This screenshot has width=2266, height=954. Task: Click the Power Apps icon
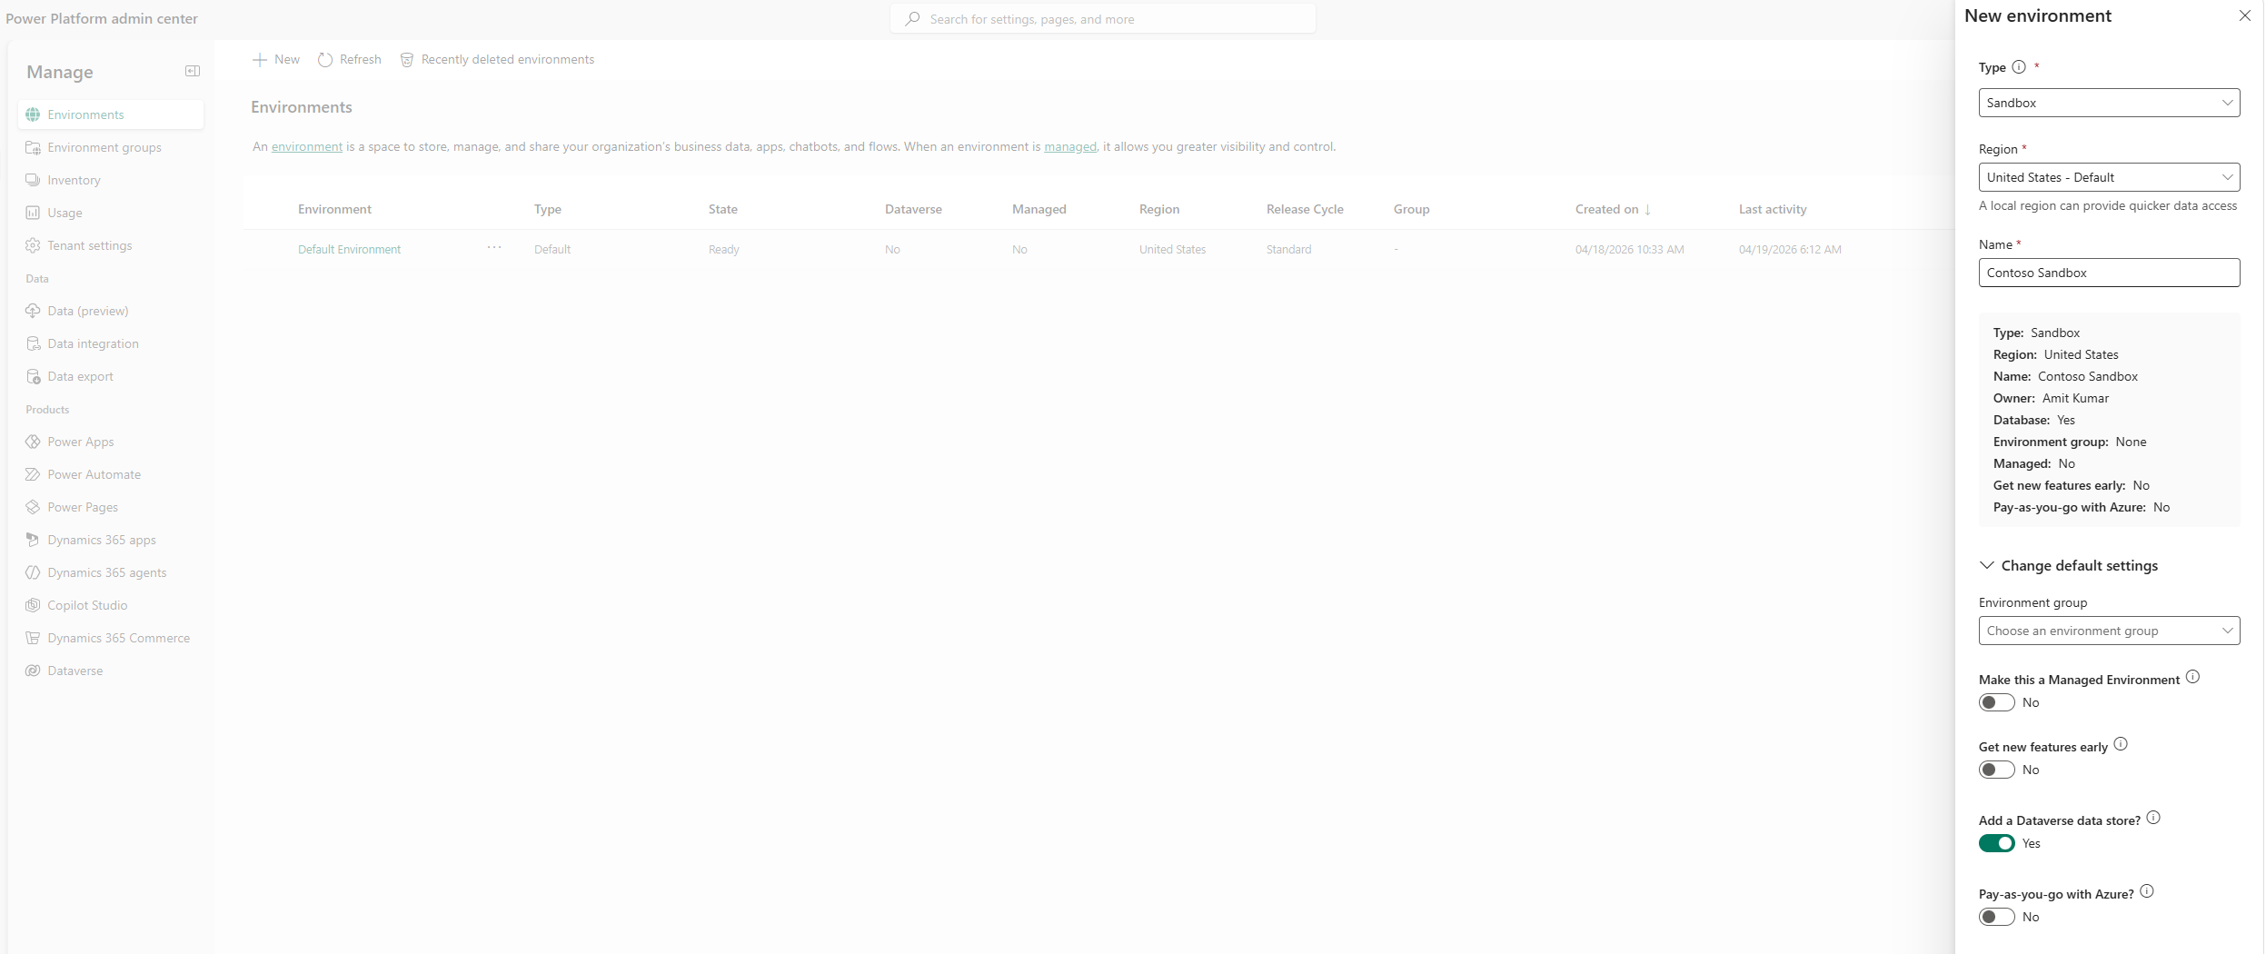[33, 442]
